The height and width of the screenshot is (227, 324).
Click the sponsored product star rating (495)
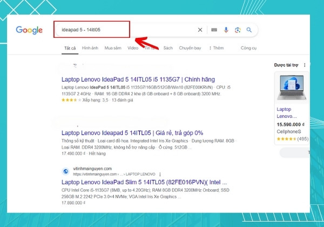292,139
